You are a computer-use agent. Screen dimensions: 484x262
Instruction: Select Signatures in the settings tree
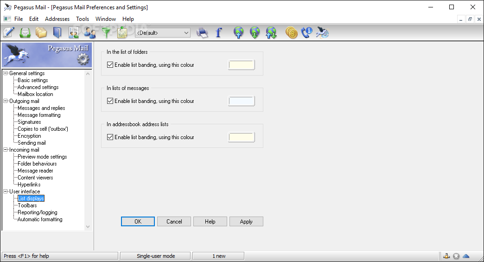29,122
